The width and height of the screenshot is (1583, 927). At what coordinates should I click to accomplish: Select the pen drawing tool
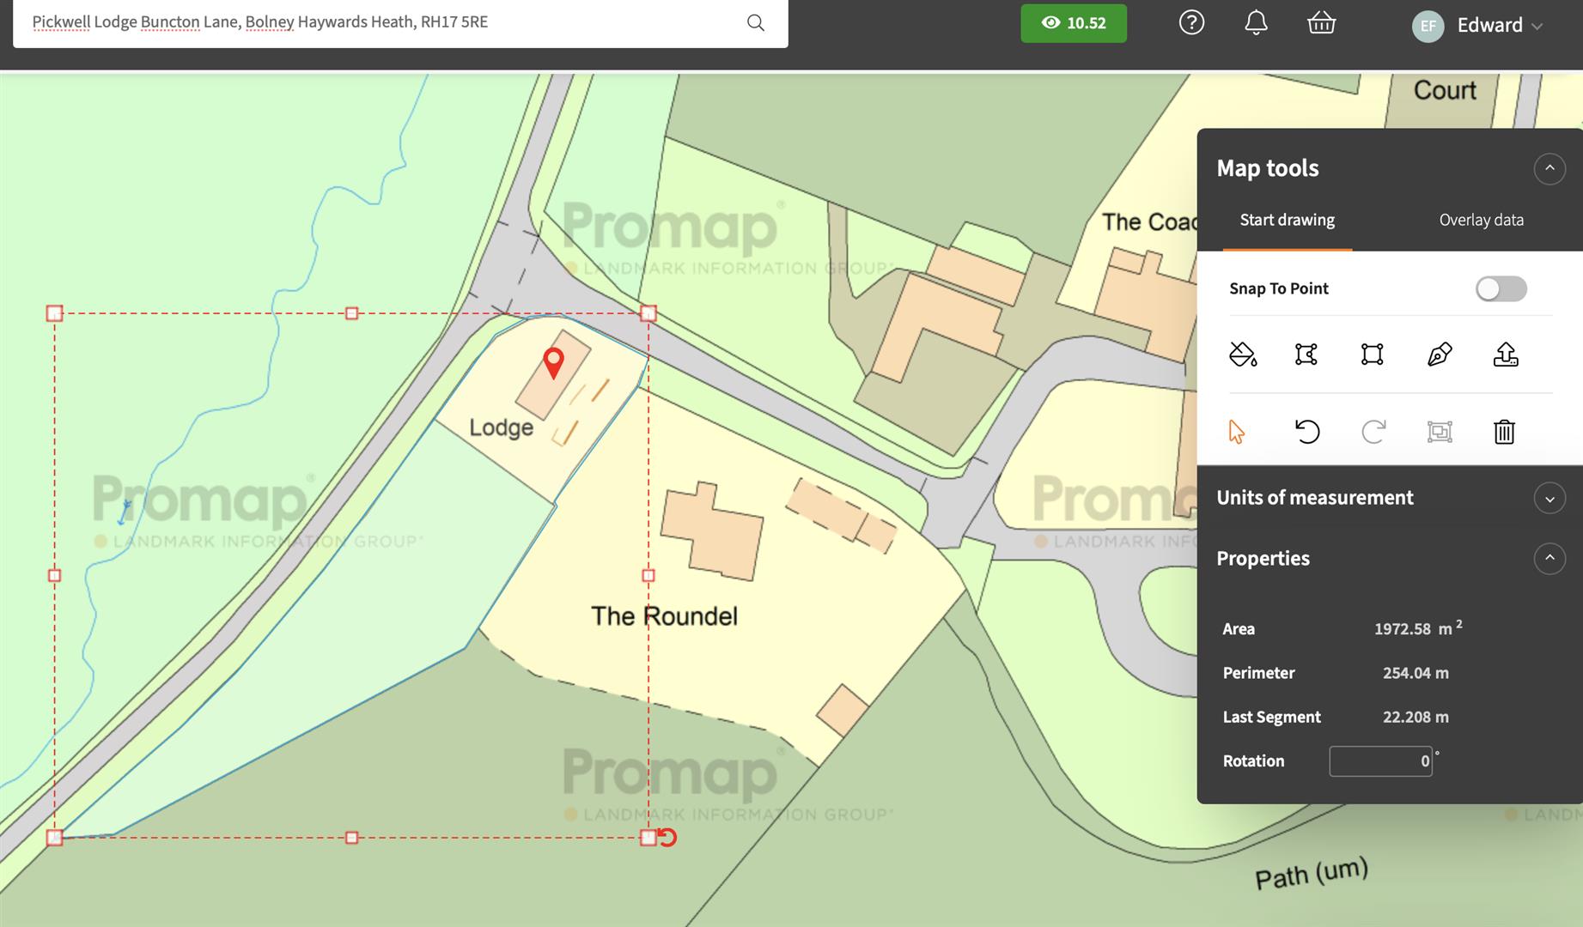[1440, 354]
